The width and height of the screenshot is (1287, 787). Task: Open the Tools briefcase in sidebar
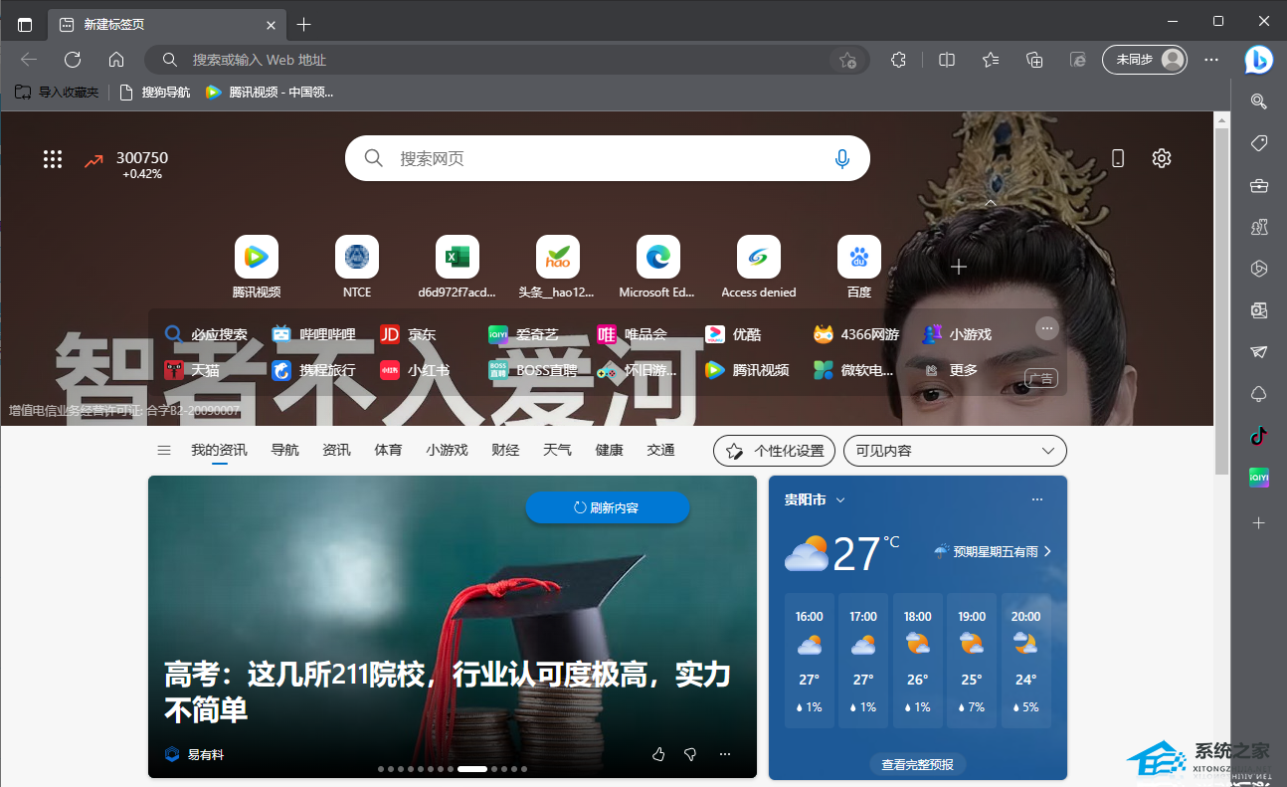[1258, 185]
